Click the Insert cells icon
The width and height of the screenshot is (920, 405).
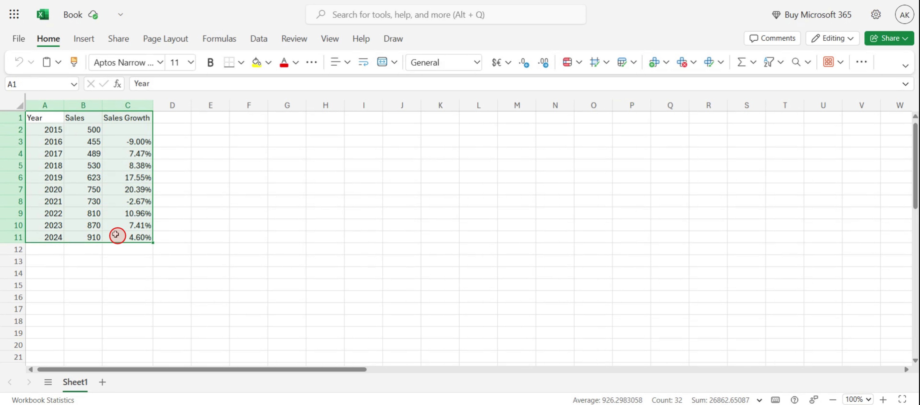(654, 62)
